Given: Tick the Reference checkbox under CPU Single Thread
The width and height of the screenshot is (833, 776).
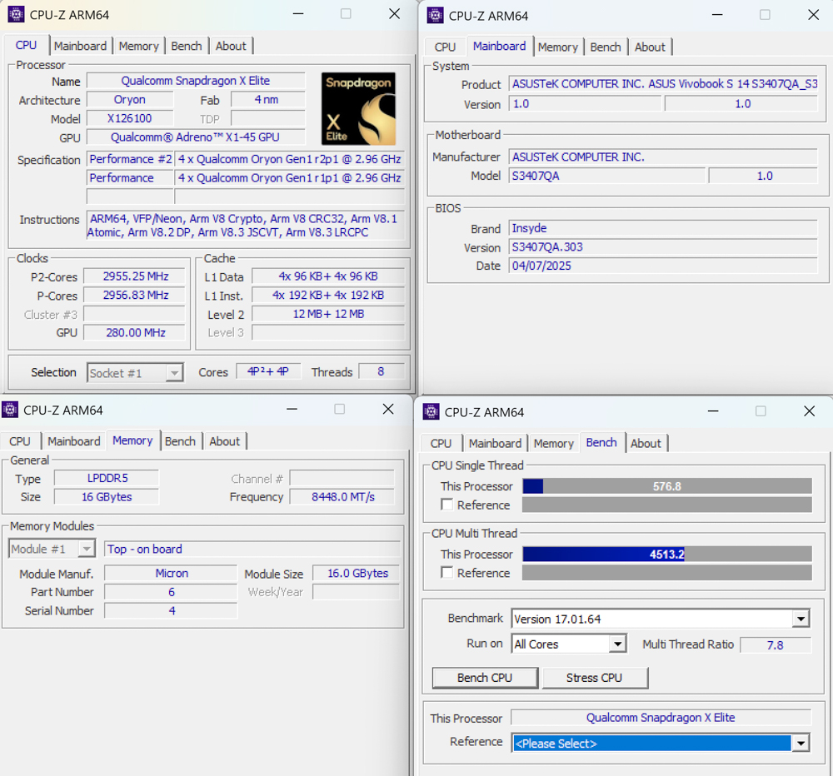Looking at the screenshot, I should (446, 505).
